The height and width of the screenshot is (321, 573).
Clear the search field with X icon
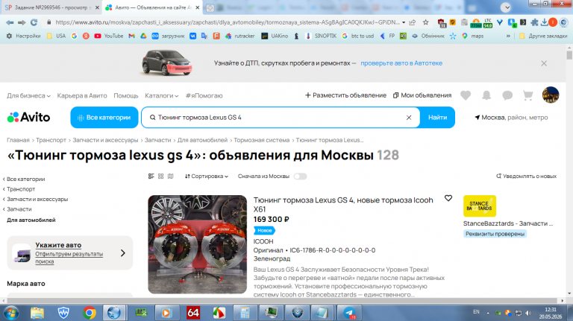409,118
